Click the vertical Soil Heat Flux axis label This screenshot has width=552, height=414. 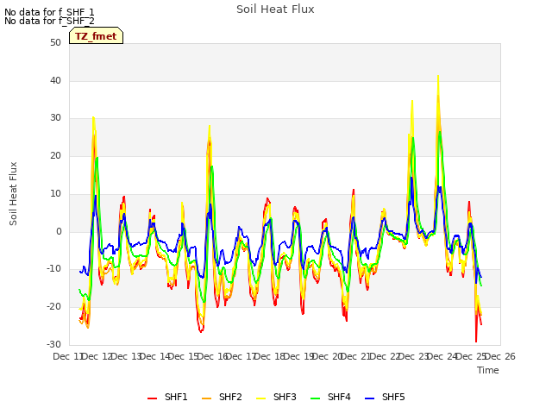[x=13, y=193]
